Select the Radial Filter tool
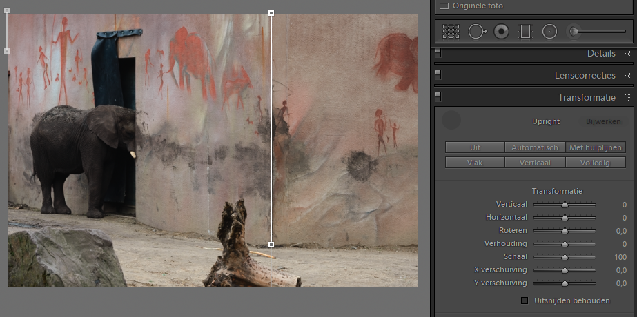Screen dimensions: 637x317 tap(549, 31)
